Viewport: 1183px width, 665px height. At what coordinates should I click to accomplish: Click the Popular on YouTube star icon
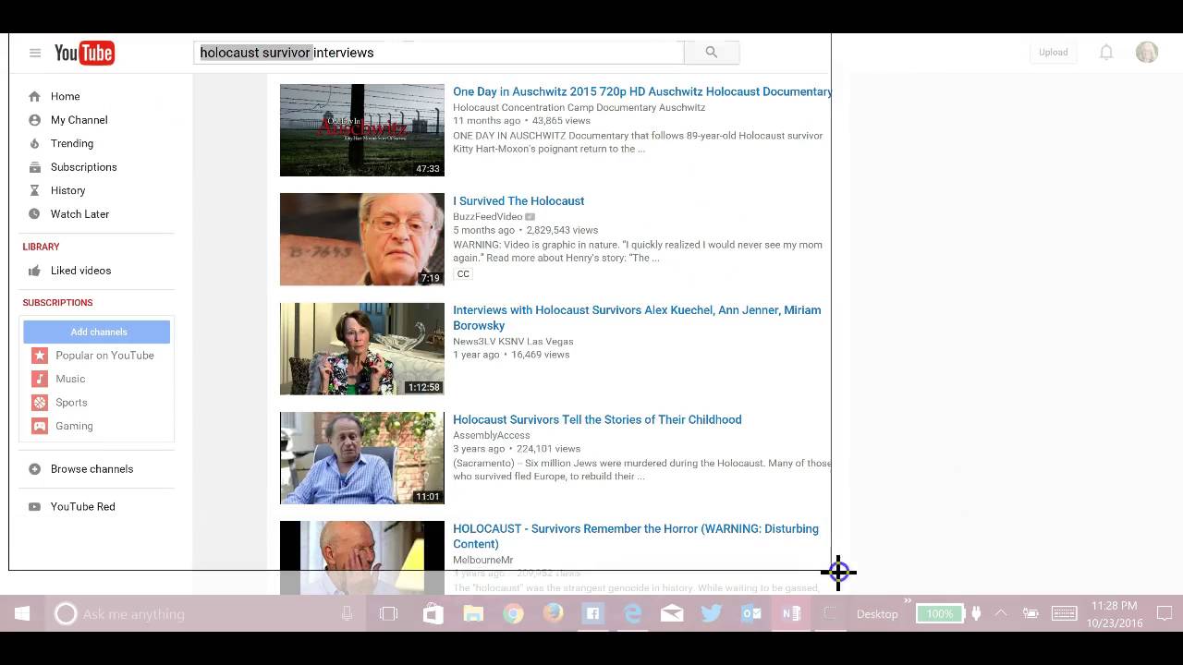coord(40,356)
